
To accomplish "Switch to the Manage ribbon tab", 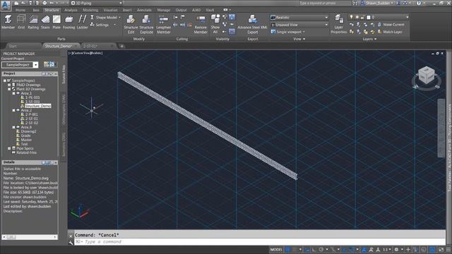I will click(163, 10).
